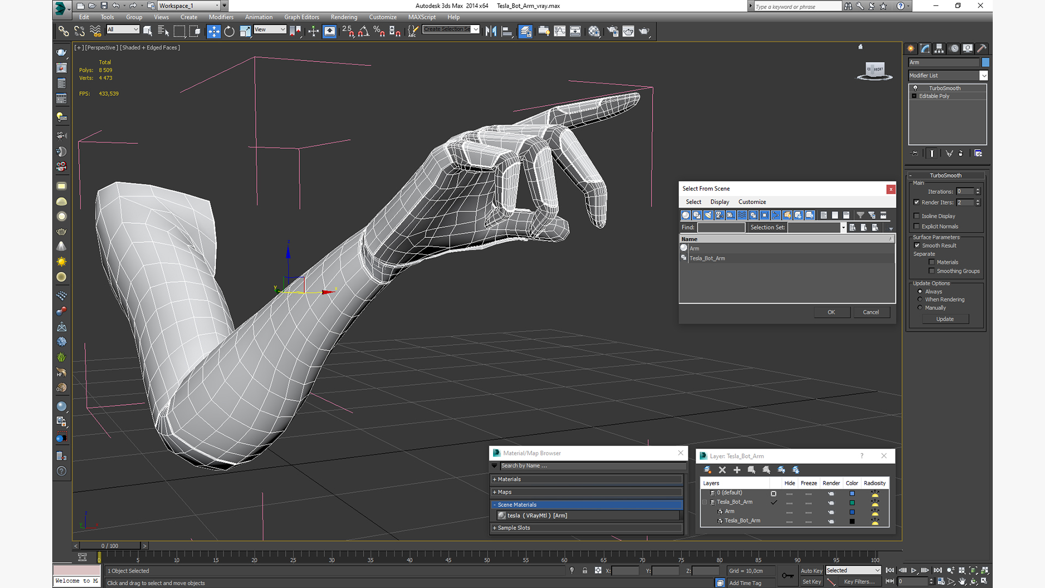
Task: Click OK in Select From Scene dialog
Action: tap(831, 313)
